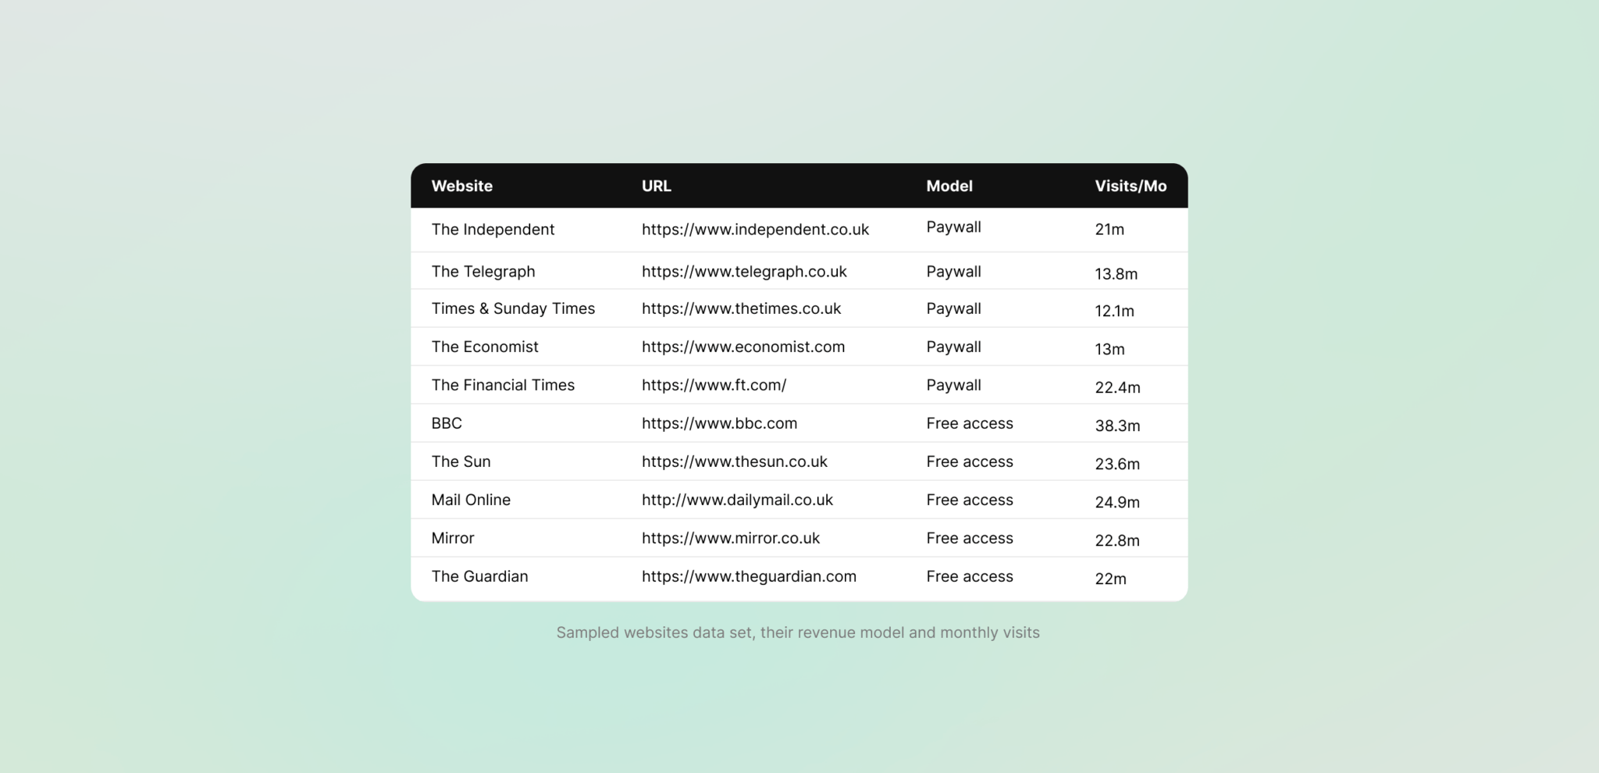Image resolution: width=1599 pixels, height=773 pixels.
Task: Open the thesun.co.uk URL link
Action: (x=734, y=461)
